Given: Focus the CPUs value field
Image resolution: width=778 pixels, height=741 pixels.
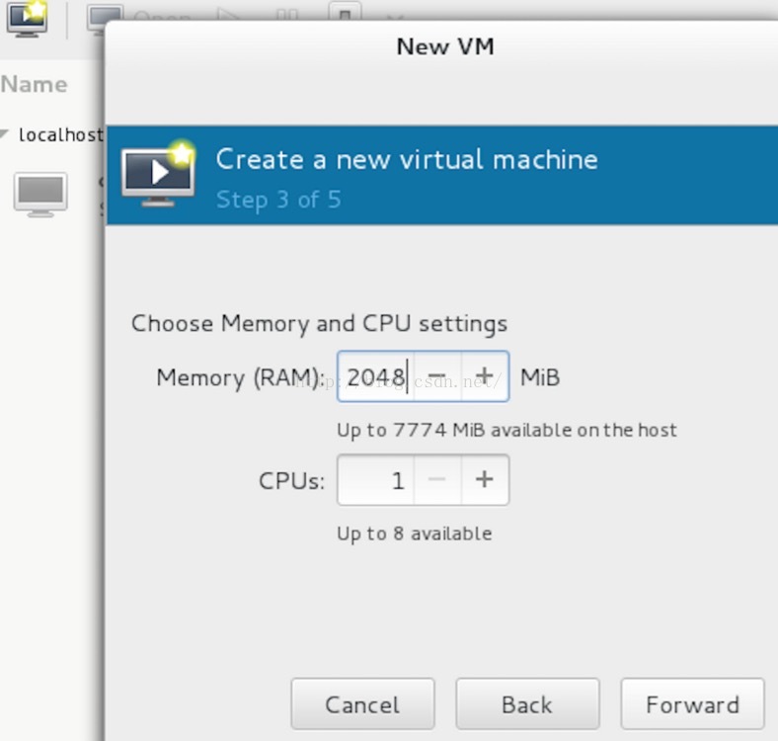Looking at the screenshot, I should 376,480.
